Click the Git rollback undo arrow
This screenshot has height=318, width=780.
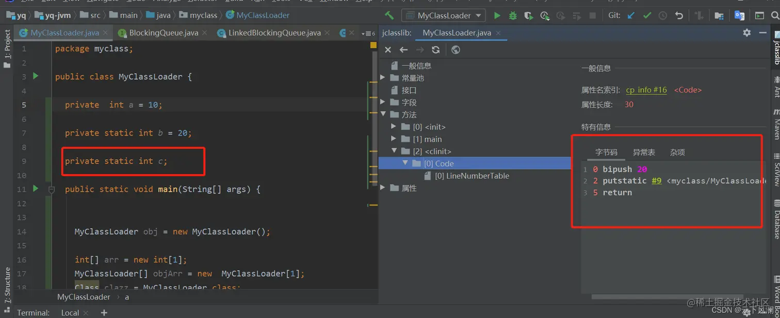(679, 15)
